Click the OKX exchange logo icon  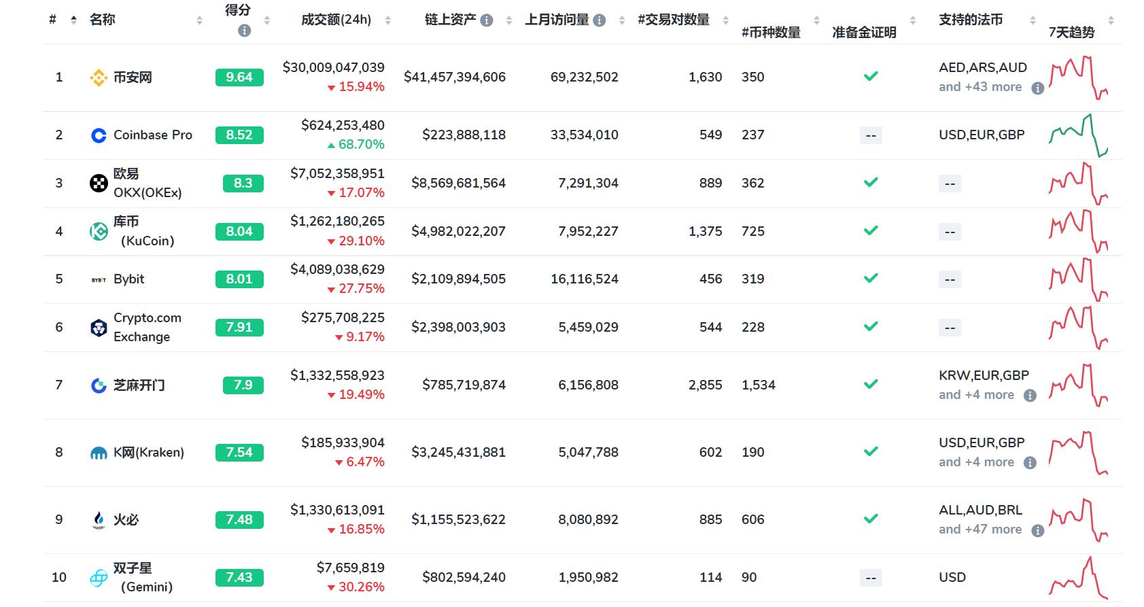[x=99, y=183]
